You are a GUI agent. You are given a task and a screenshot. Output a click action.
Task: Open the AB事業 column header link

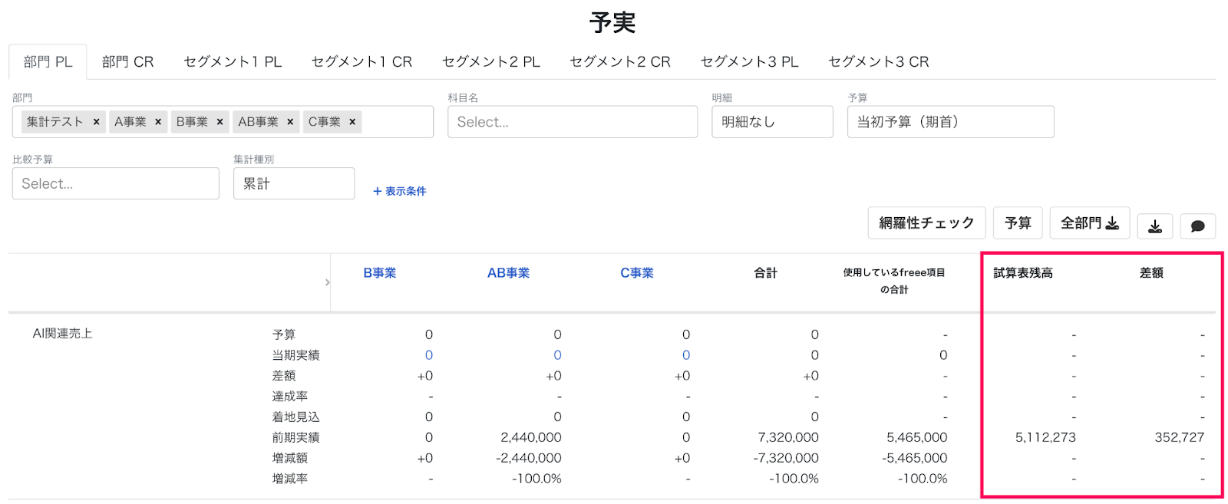pyautogui.click(x=508, y=273)
